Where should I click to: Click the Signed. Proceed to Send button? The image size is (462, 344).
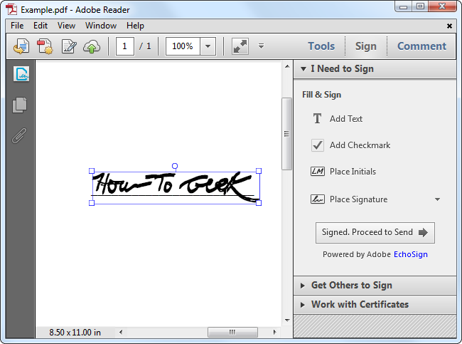(x=375, y=233)
